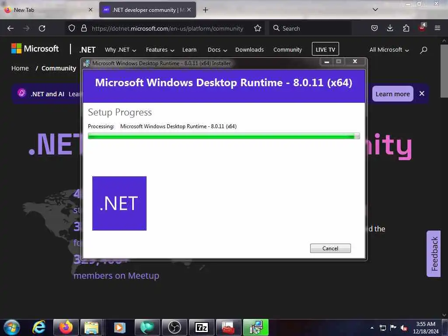
Task: Open the Feedback side button
Action: click(434, 254)
